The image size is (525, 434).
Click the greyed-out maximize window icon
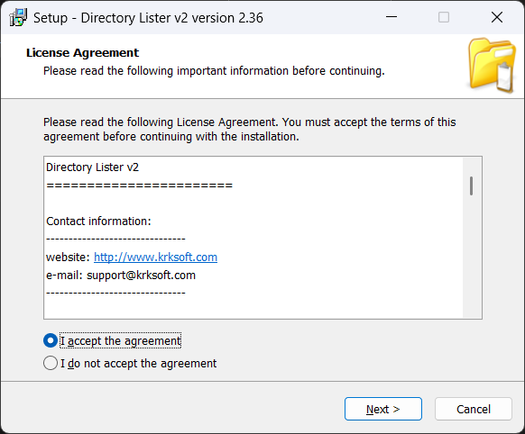[x=444, y=17]
